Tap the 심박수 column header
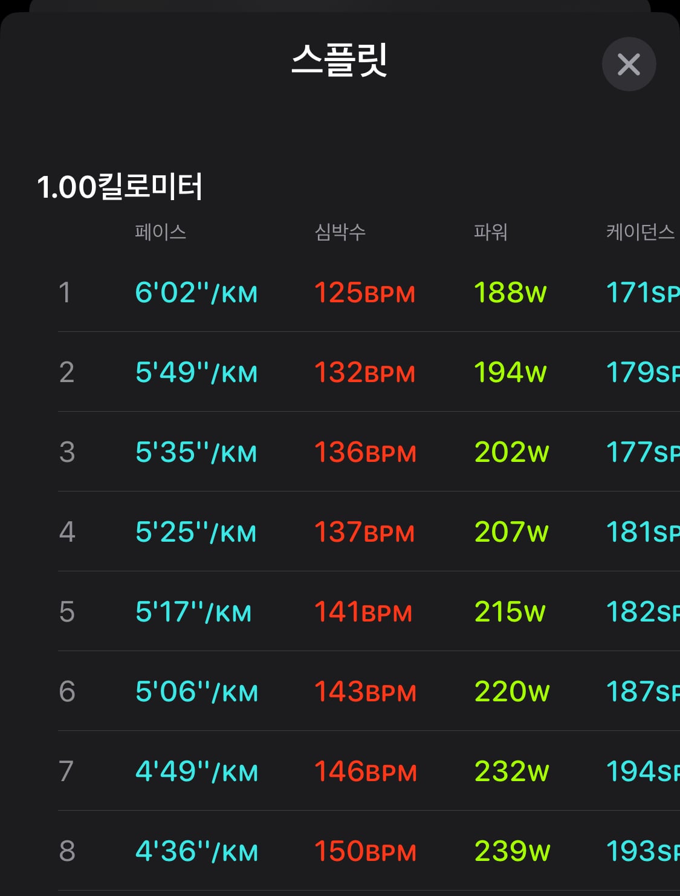This screenshot has height=896, width=680. pos(340,232)
